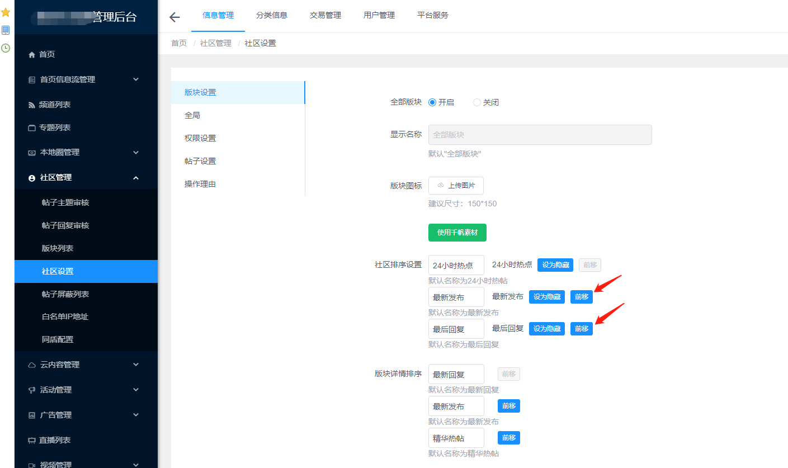Click the 最新回复 name input

click(456, 374)
